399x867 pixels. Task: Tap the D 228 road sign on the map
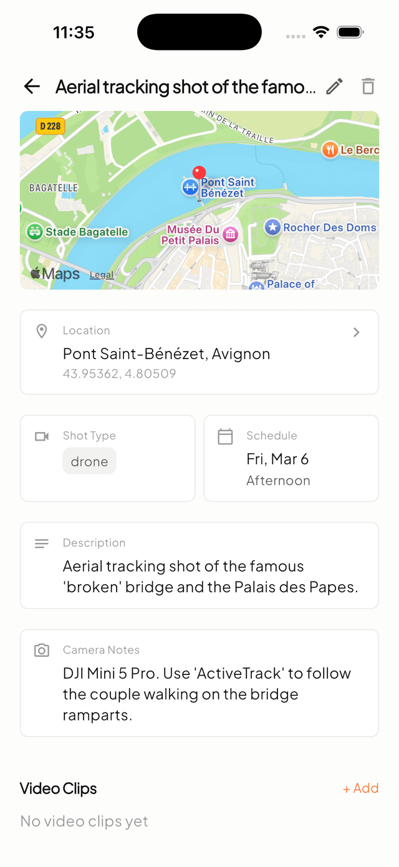tap(49, 126)
